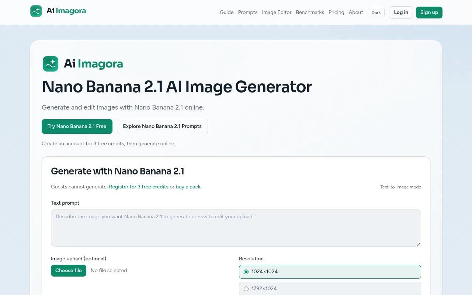472x295 pixels.
Task: Open the Benchmarks nav item
Action: [x=310, y=13]
